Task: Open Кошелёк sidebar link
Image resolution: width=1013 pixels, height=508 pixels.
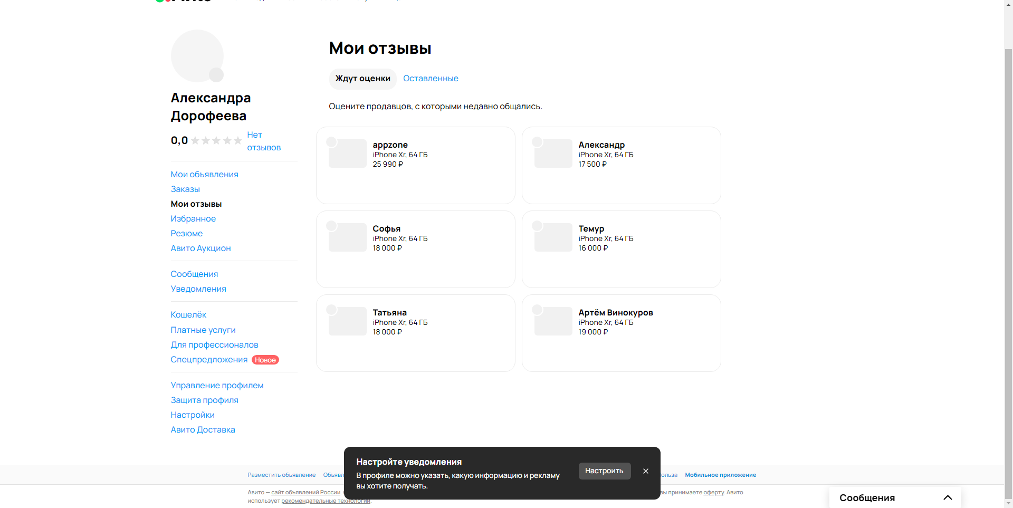Action: (188, 315)
